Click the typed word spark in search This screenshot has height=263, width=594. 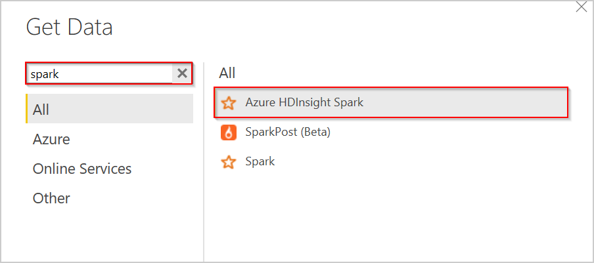coord(45,74)
